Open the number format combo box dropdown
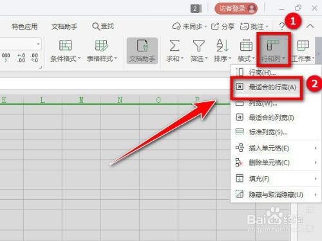The height and width of the screenshot is (241, 322). [x=38, y=44]
